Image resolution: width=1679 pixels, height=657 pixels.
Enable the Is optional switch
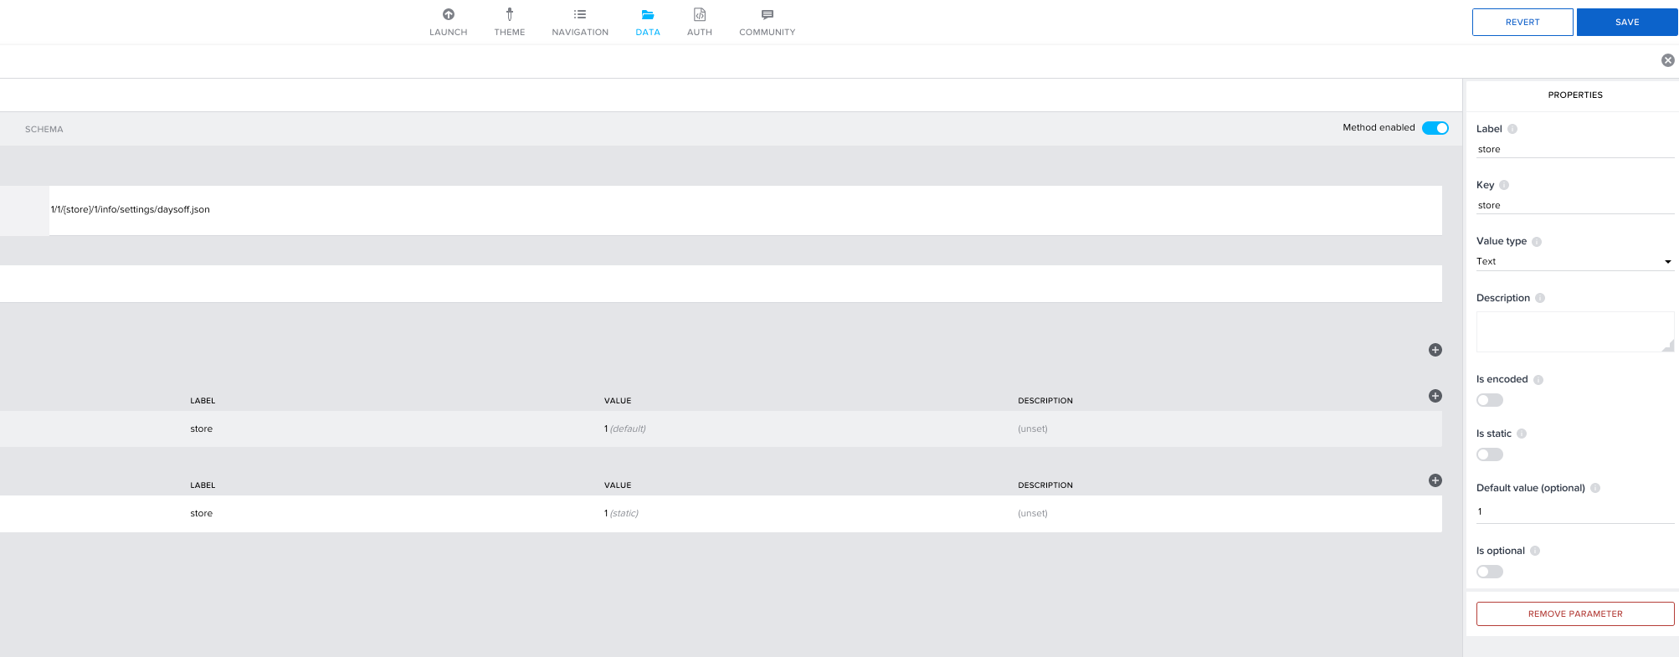pos(1490,572)
